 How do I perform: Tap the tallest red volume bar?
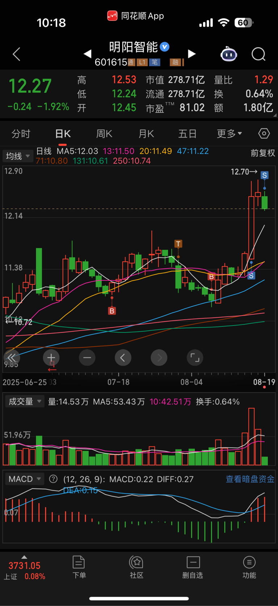[x=251, y=437]
